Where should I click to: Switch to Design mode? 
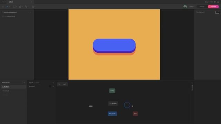[202, 7]
